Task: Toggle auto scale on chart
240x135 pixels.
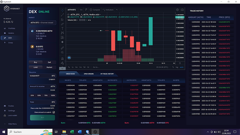Action: tap(181, 67)
